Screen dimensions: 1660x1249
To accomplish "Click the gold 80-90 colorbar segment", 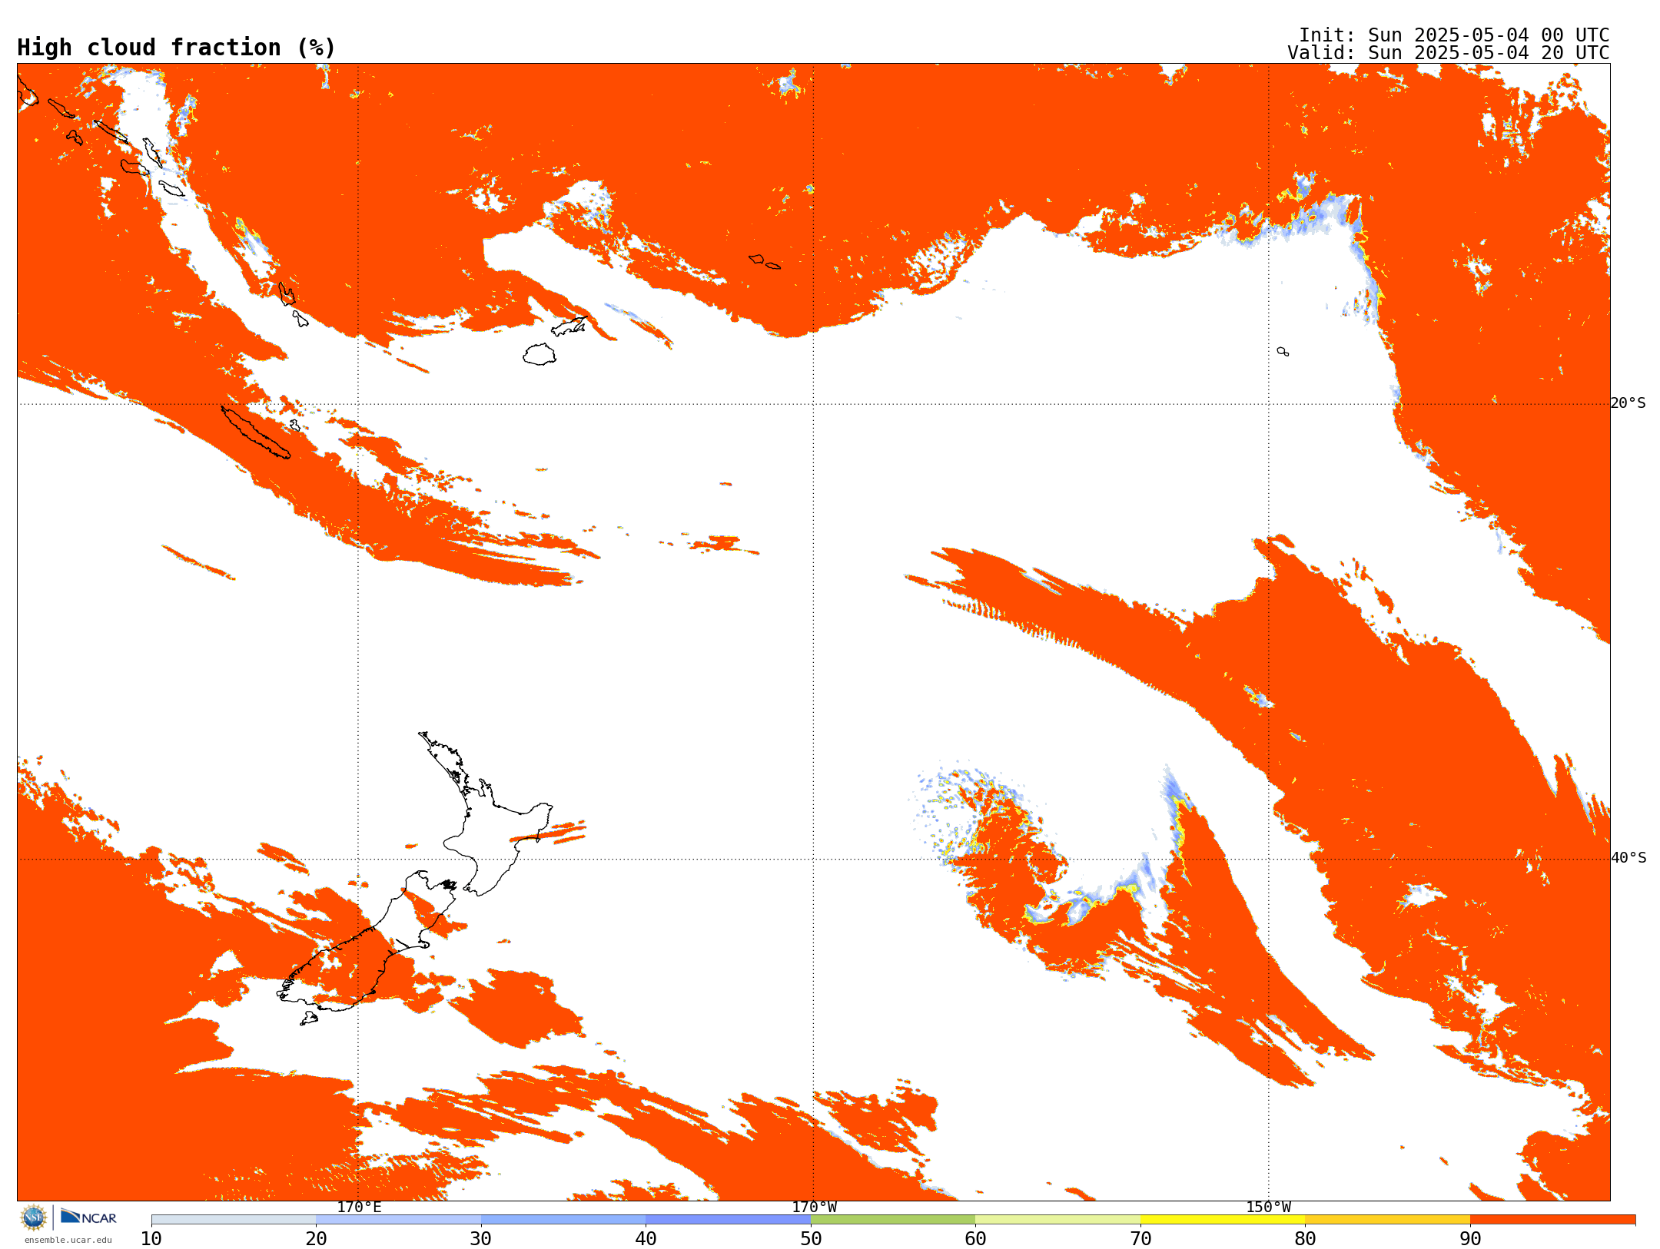I will (1387, 1220).
